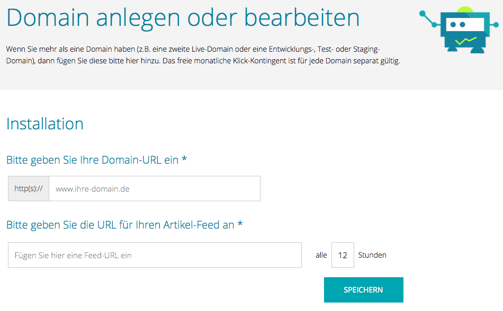
Task: Click the 'Domain anlegen oder bearbeiten' heading
Action: [x=183, y=18]
